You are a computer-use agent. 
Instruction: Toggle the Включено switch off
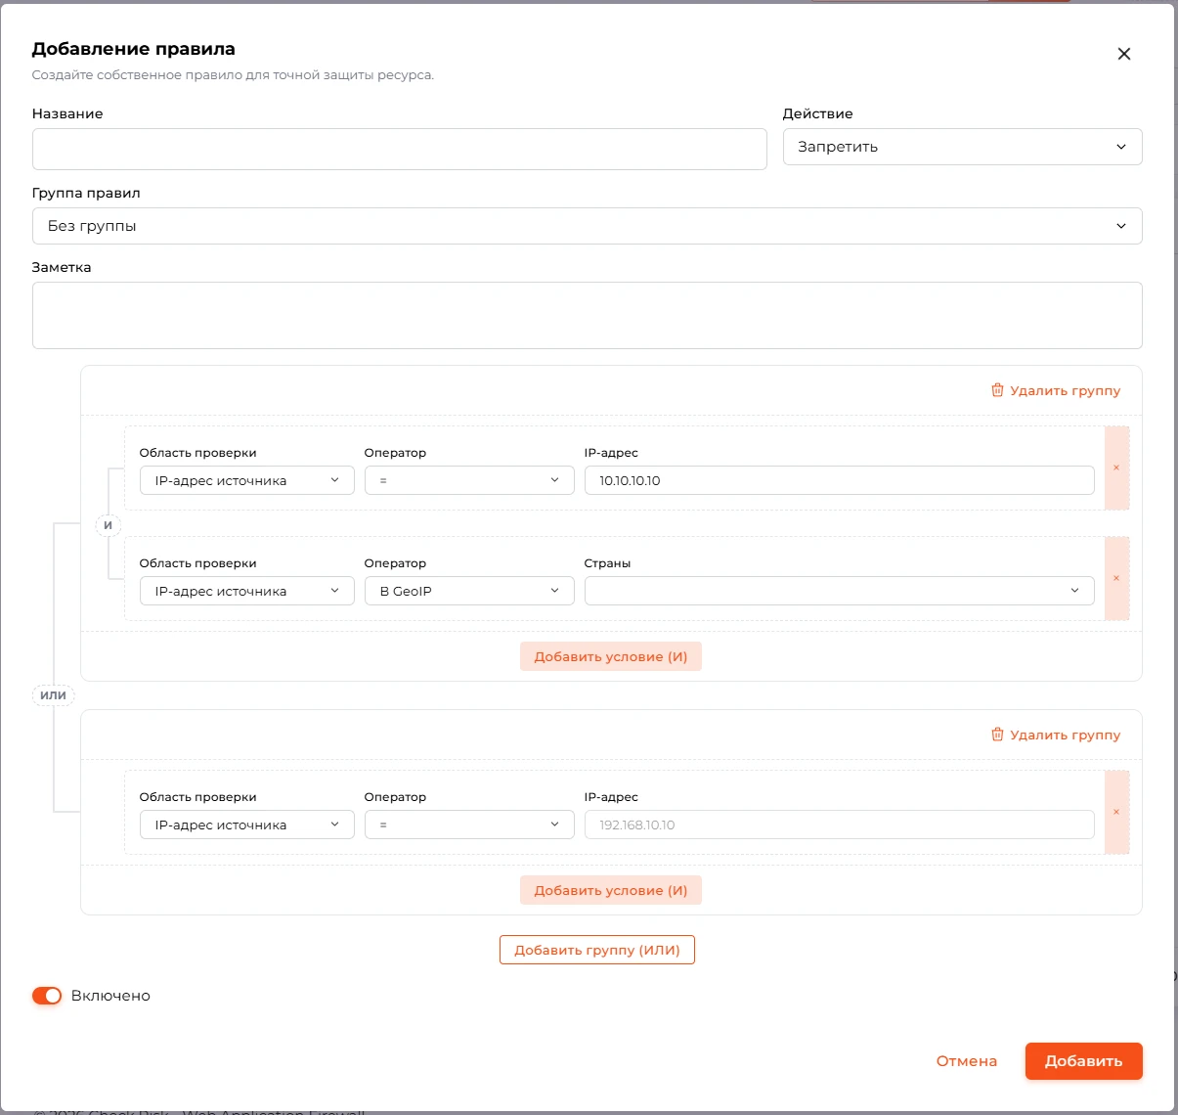47,996
